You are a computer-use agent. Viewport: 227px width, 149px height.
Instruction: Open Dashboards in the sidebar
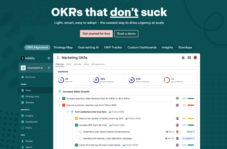point(31,122)
